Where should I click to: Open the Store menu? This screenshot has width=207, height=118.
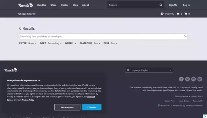click(x=53, y=5)
